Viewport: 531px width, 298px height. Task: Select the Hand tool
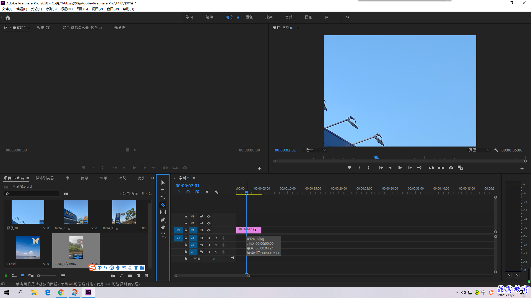[x=163, y=227]
